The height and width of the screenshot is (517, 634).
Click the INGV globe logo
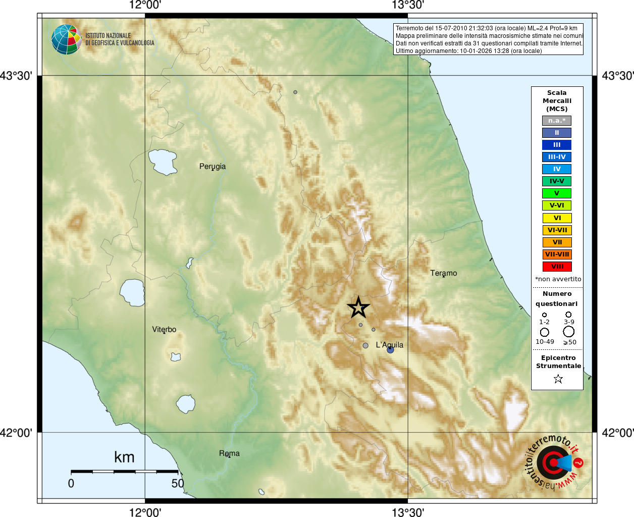coord(66,39)
